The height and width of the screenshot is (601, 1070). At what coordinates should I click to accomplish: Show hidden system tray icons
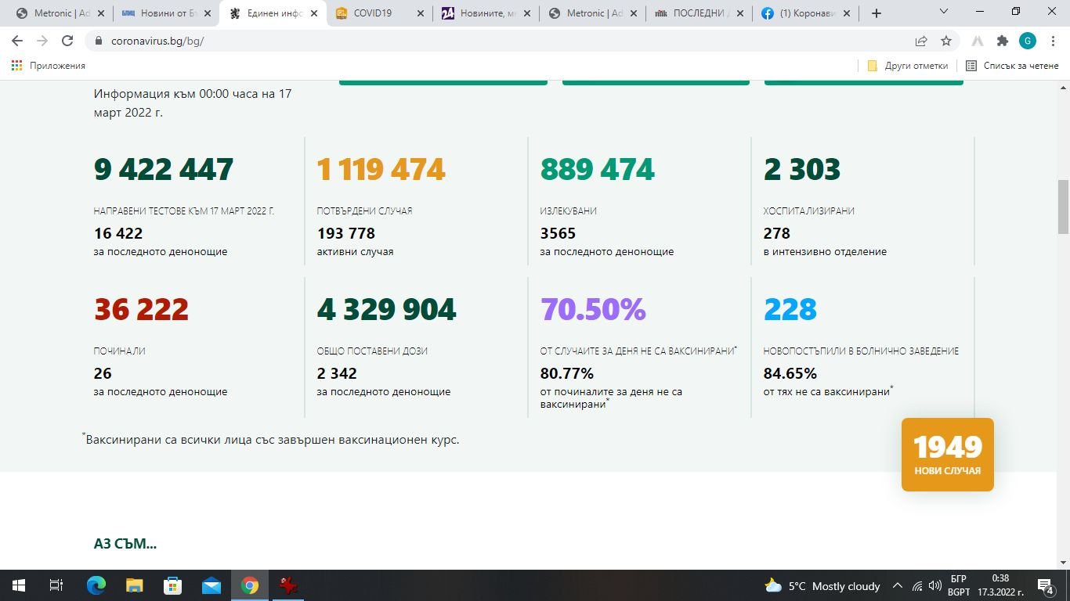click(x=898, y=585)
